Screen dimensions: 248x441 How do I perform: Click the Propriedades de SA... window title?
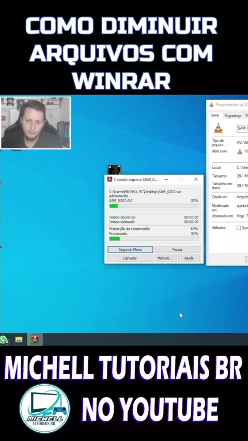[231, 105]
